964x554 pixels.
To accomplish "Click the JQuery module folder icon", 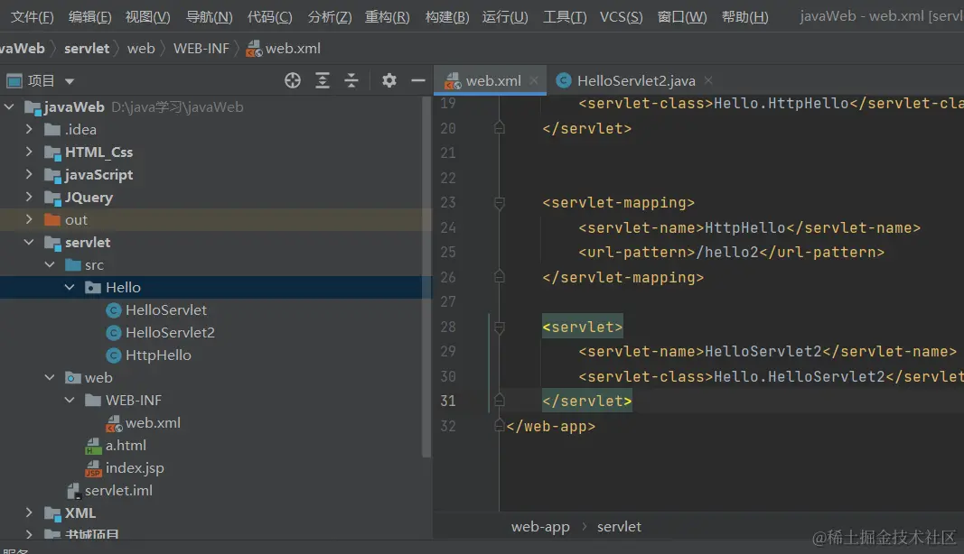I will [53, 198].
